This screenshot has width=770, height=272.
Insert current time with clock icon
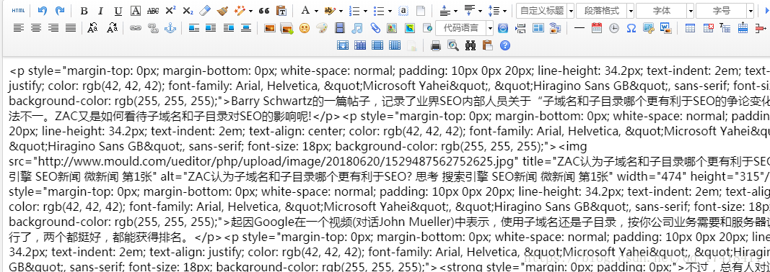pos(614,28)
